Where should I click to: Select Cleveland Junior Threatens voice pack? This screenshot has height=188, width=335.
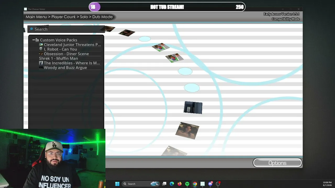[70, 45]
